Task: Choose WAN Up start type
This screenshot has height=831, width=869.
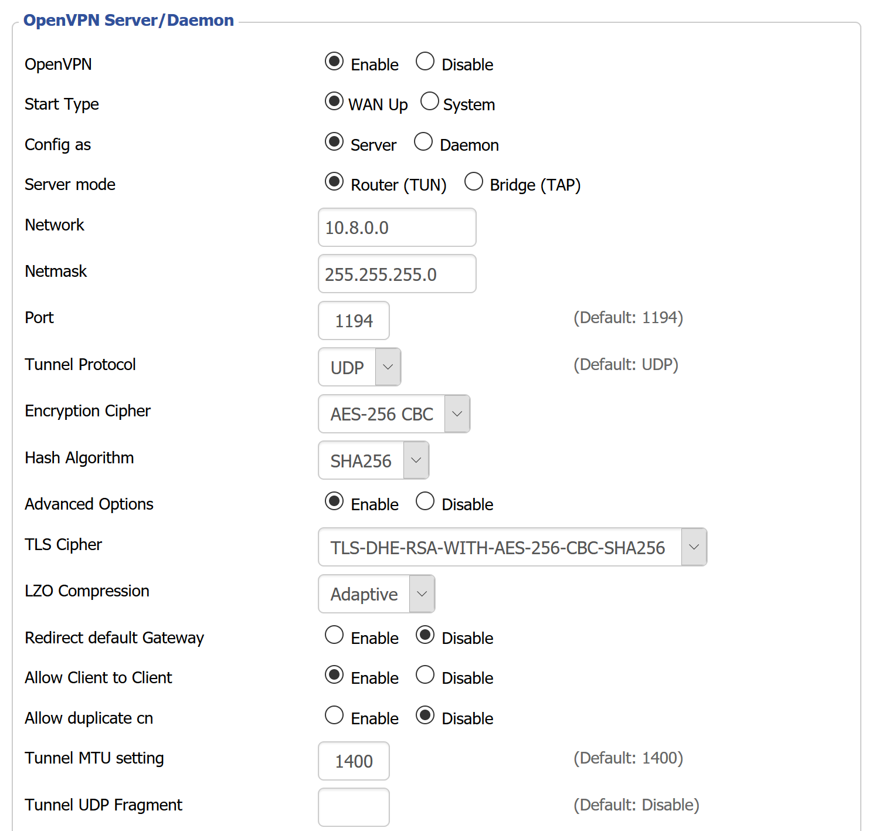Action: pyautogui.click(x=334, y=101)
